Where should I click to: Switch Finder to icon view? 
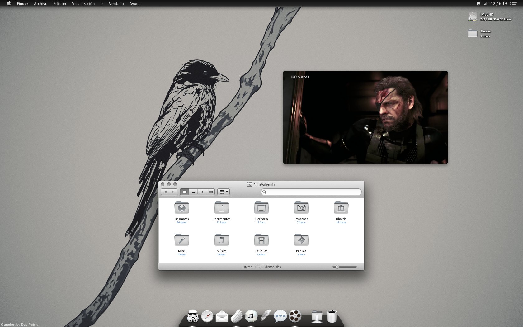point(185,192)
